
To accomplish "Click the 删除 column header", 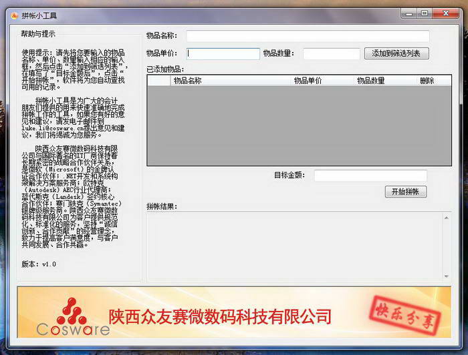I will coord(434,81).
